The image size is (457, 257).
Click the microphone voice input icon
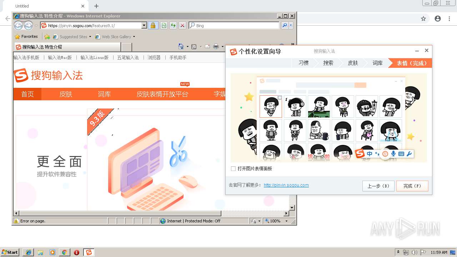[x=393, y=154]
